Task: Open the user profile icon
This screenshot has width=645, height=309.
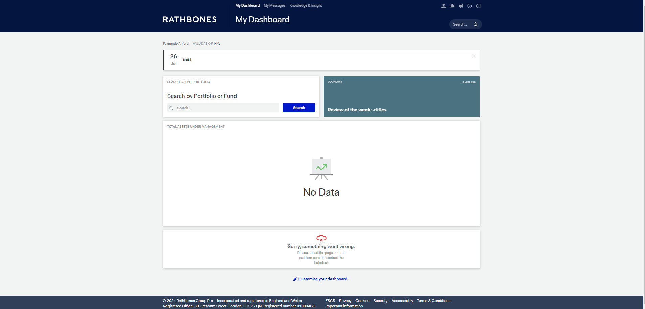Action: click(443, 6)
